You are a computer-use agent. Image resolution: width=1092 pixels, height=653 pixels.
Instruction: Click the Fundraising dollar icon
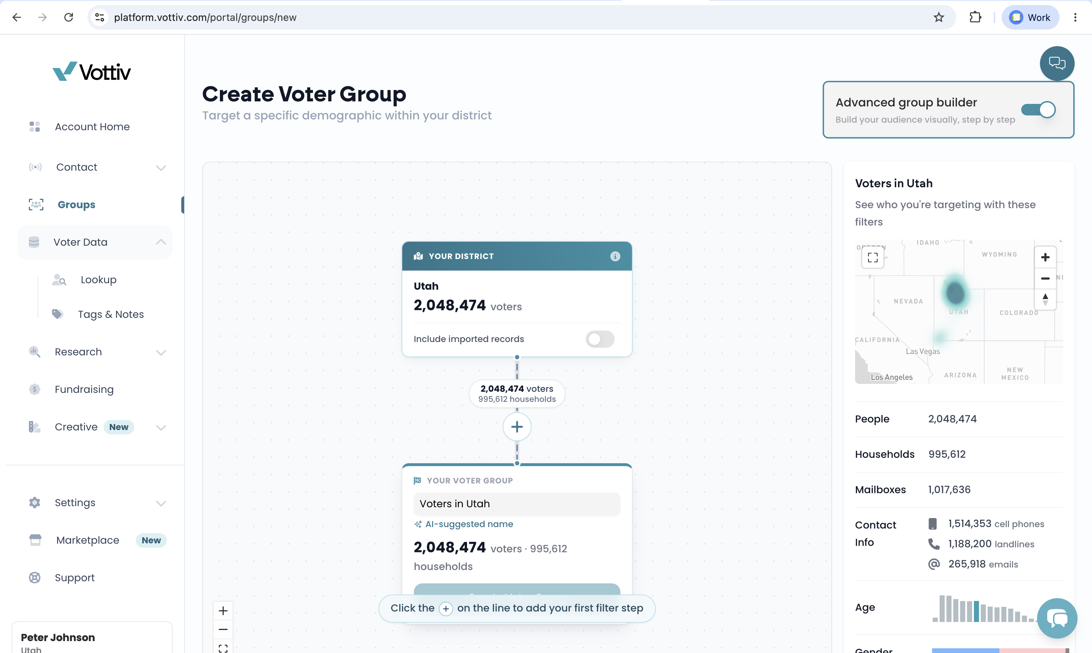click(x=34, y=389)
